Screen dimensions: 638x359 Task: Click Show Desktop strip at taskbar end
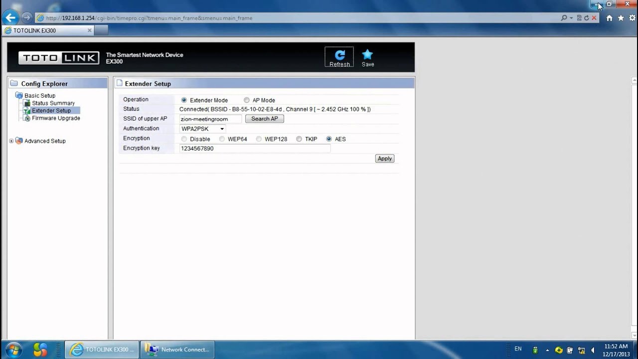(635, 350)
